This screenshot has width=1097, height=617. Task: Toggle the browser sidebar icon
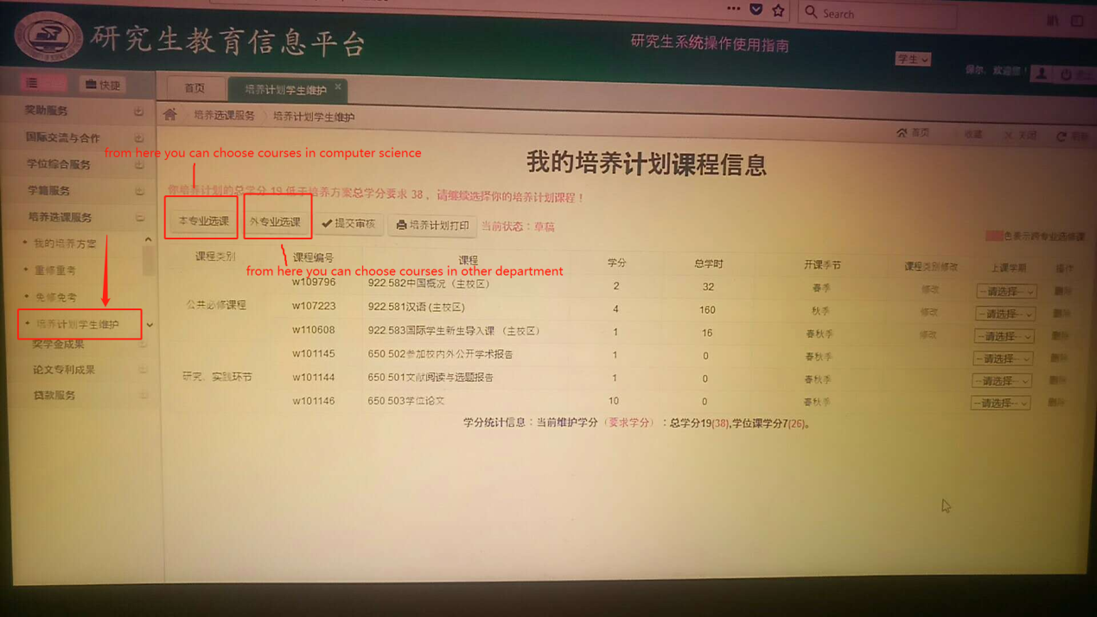click(x=1077, y=20)
